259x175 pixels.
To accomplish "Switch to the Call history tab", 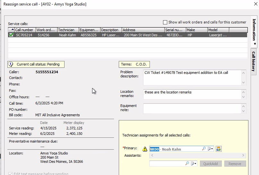I will tap(254, 61).
